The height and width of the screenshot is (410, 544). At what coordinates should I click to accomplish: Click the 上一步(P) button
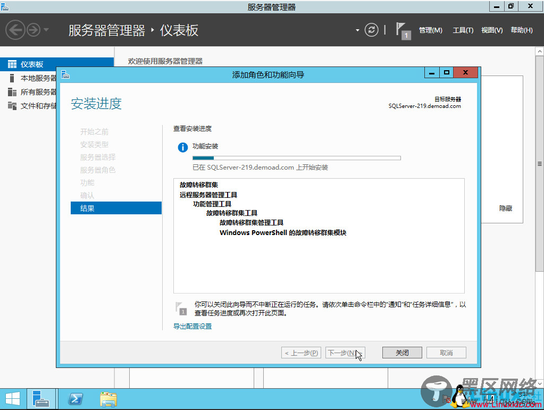click(301, 353)
